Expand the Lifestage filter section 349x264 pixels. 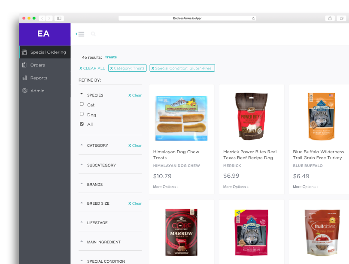tap(82, 222)
